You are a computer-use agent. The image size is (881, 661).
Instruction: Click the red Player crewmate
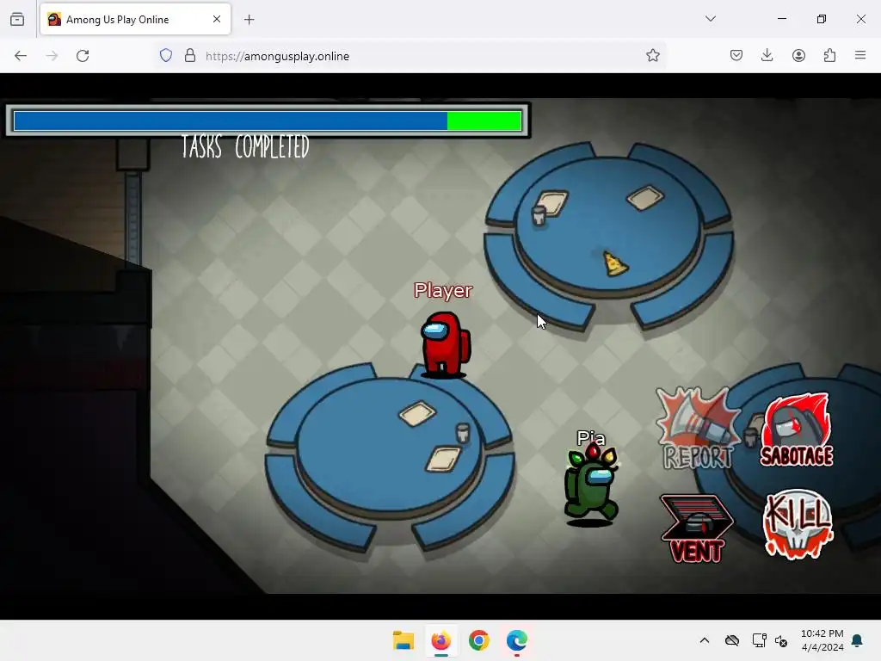445,345
